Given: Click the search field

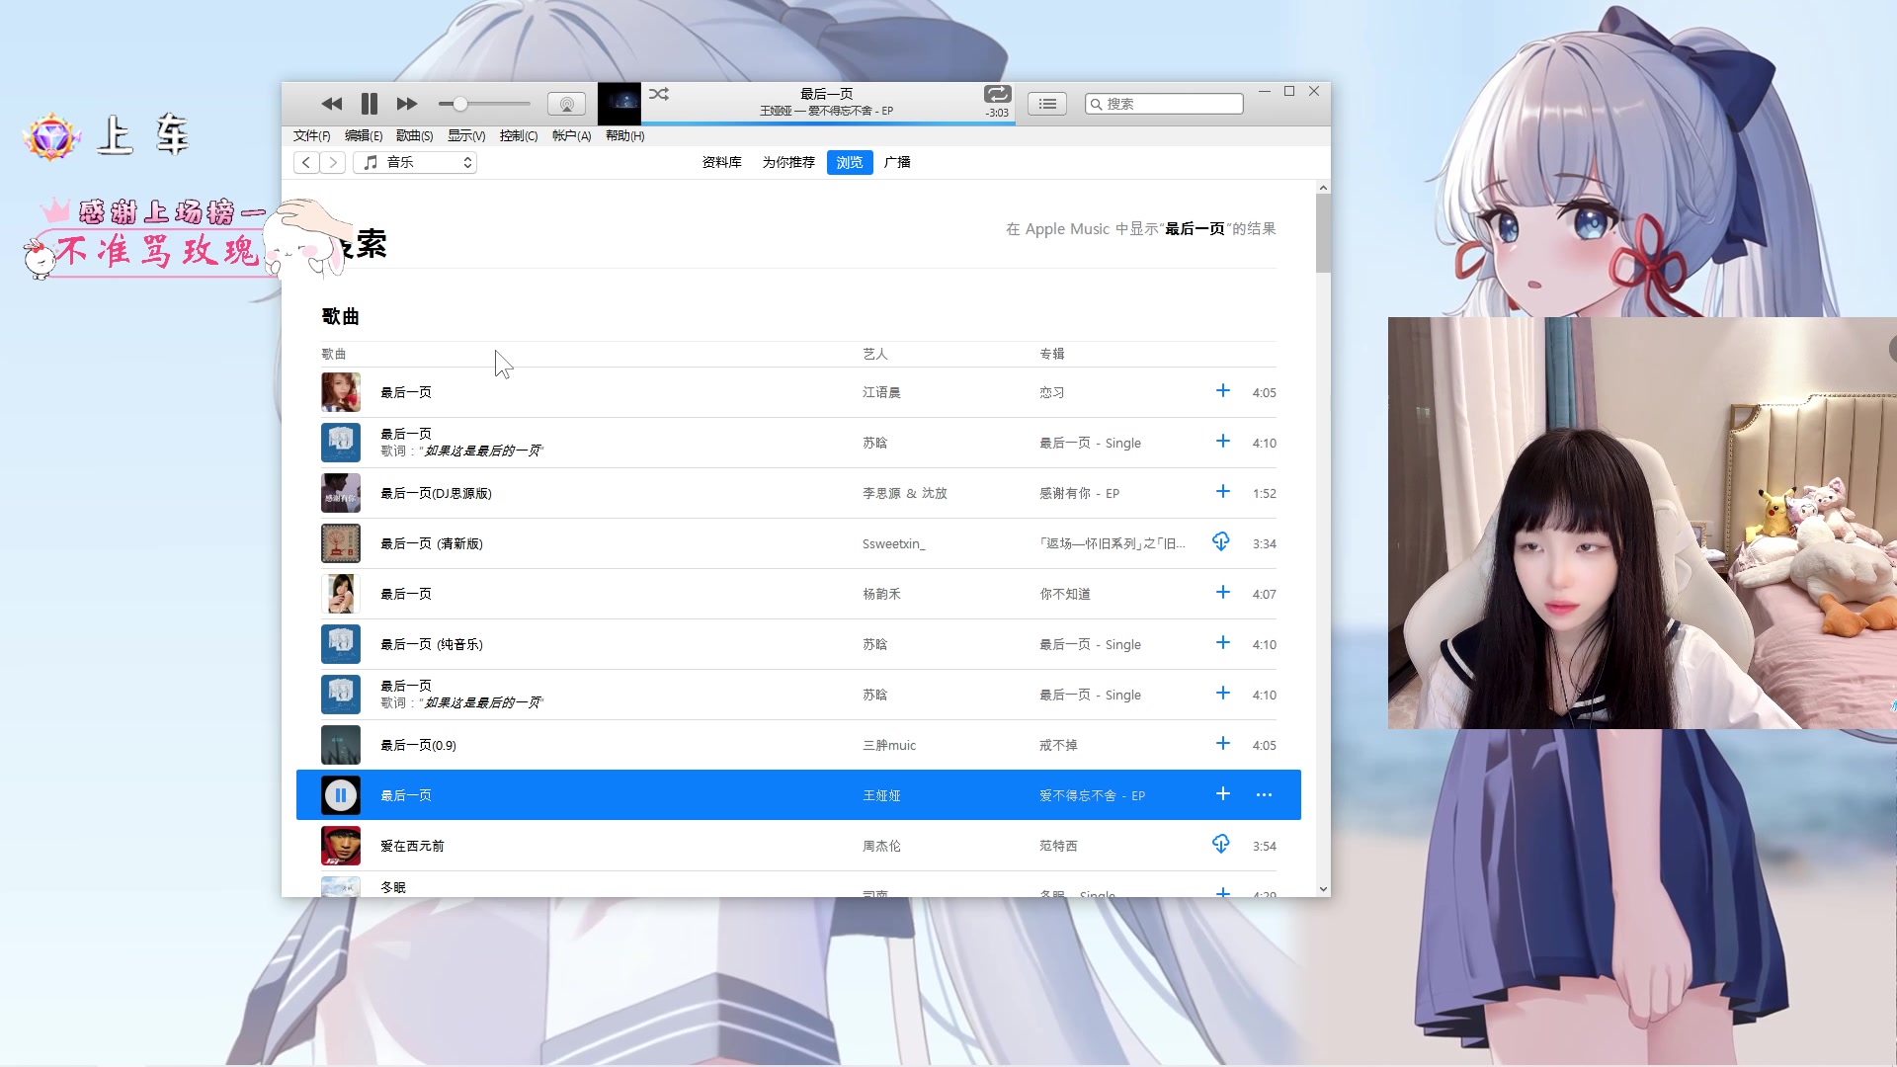Looking at the screenshot, I should 1164,104.
